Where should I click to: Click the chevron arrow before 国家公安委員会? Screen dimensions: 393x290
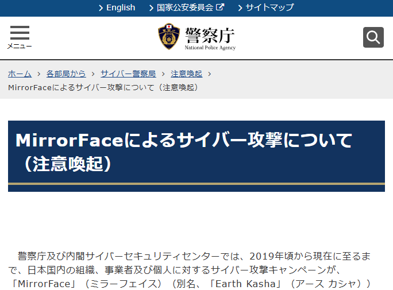pos(151,8)
